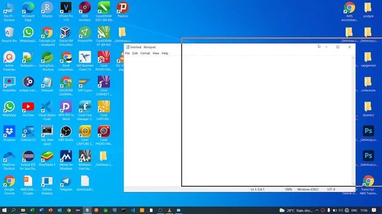Select the Outlook desktop icon
This screenshot has width=382, height=214.
(28, 134)
